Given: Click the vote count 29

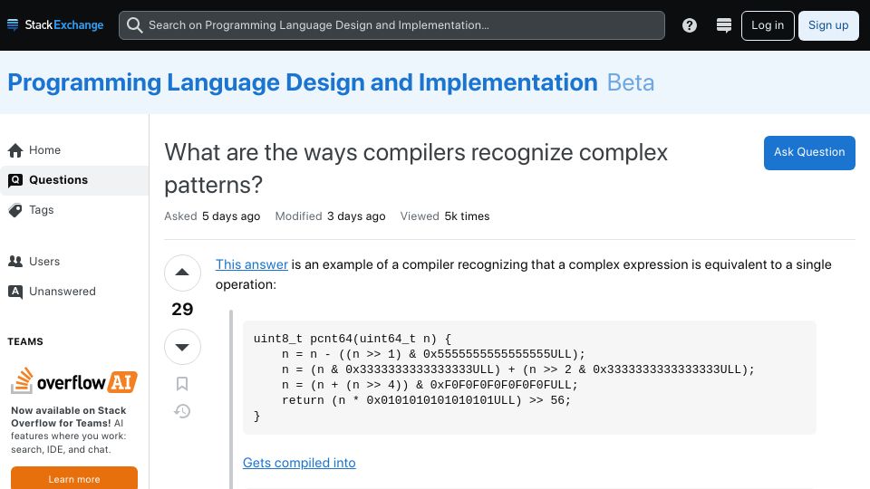Looking at the screenshot, I should tap(182, 310).
